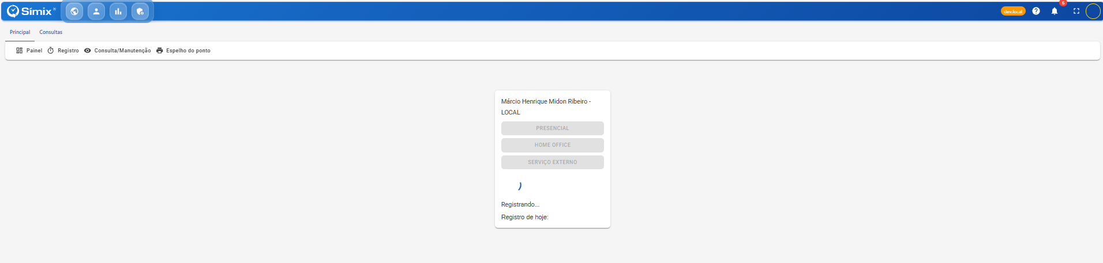Open the Painel menu item
Screen dimensions: 1103x263
click(29, 51)
